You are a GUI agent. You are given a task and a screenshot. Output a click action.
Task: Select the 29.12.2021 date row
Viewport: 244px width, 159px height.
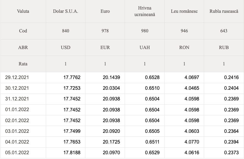[x=122, y=77]
